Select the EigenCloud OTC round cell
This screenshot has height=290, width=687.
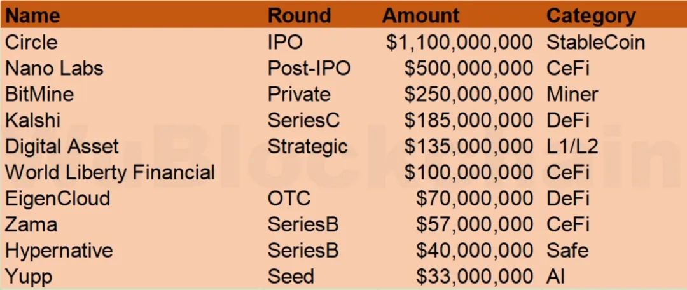click(289, 198)
